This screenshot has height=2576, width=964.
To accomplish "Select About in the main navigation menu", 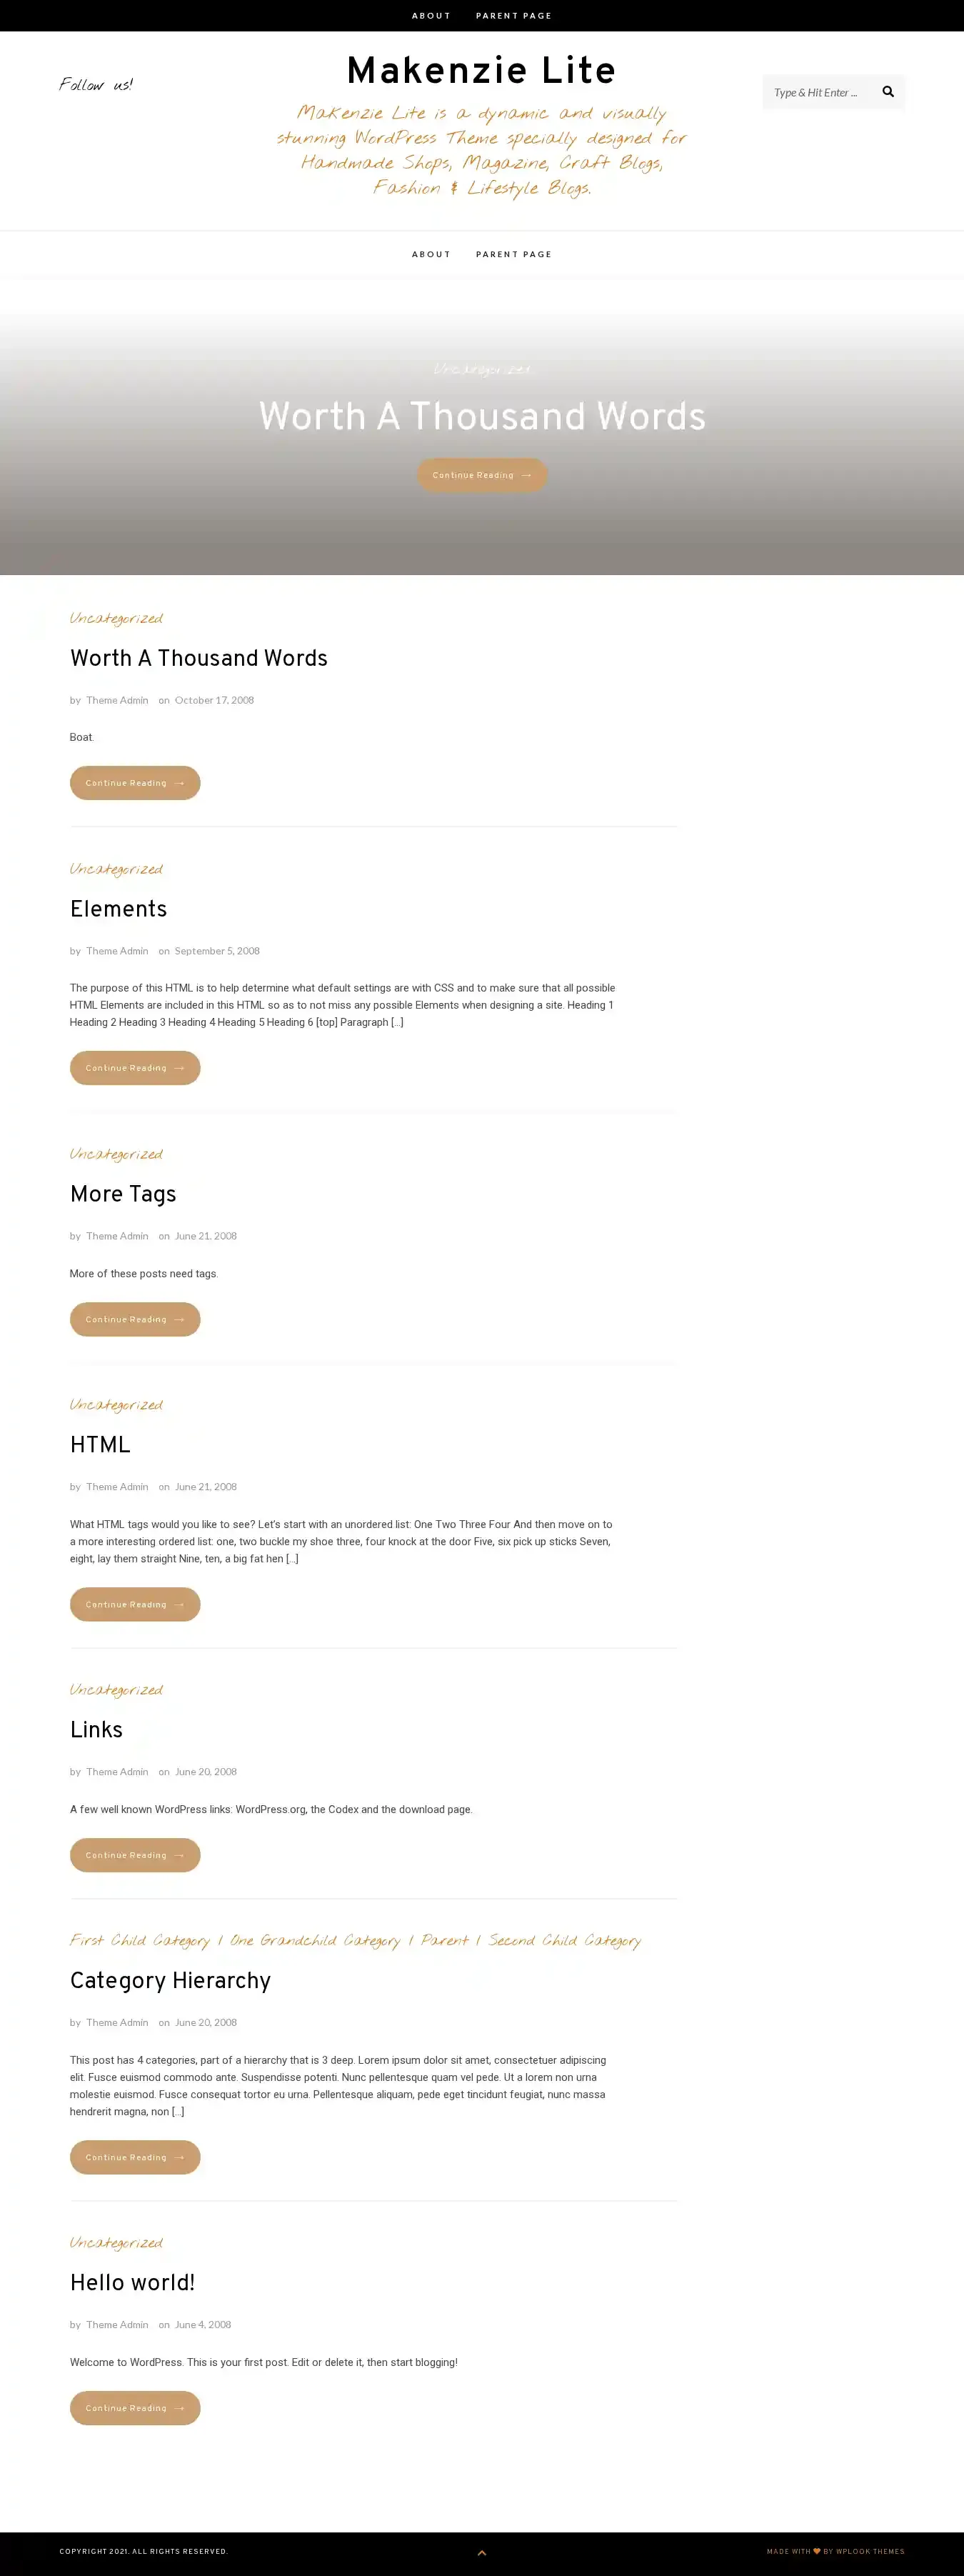I will (431, 254).
